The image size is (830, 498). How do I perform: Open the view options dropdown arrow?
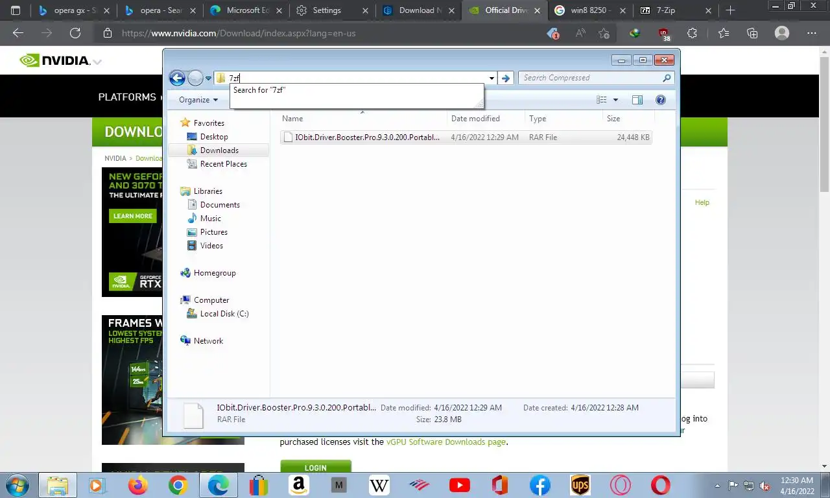615,100
